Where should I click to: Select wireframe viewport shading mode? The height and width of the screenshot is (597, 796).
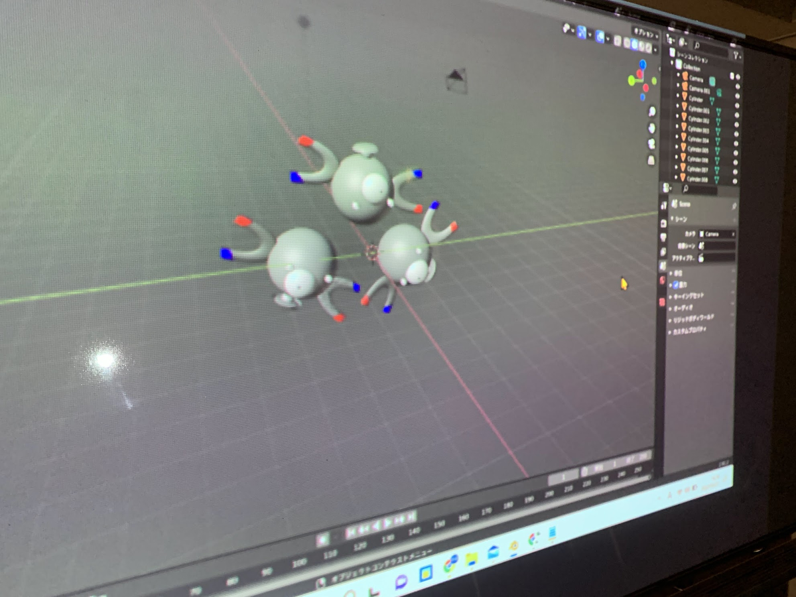pyautogui.click(x=627, y=44)
